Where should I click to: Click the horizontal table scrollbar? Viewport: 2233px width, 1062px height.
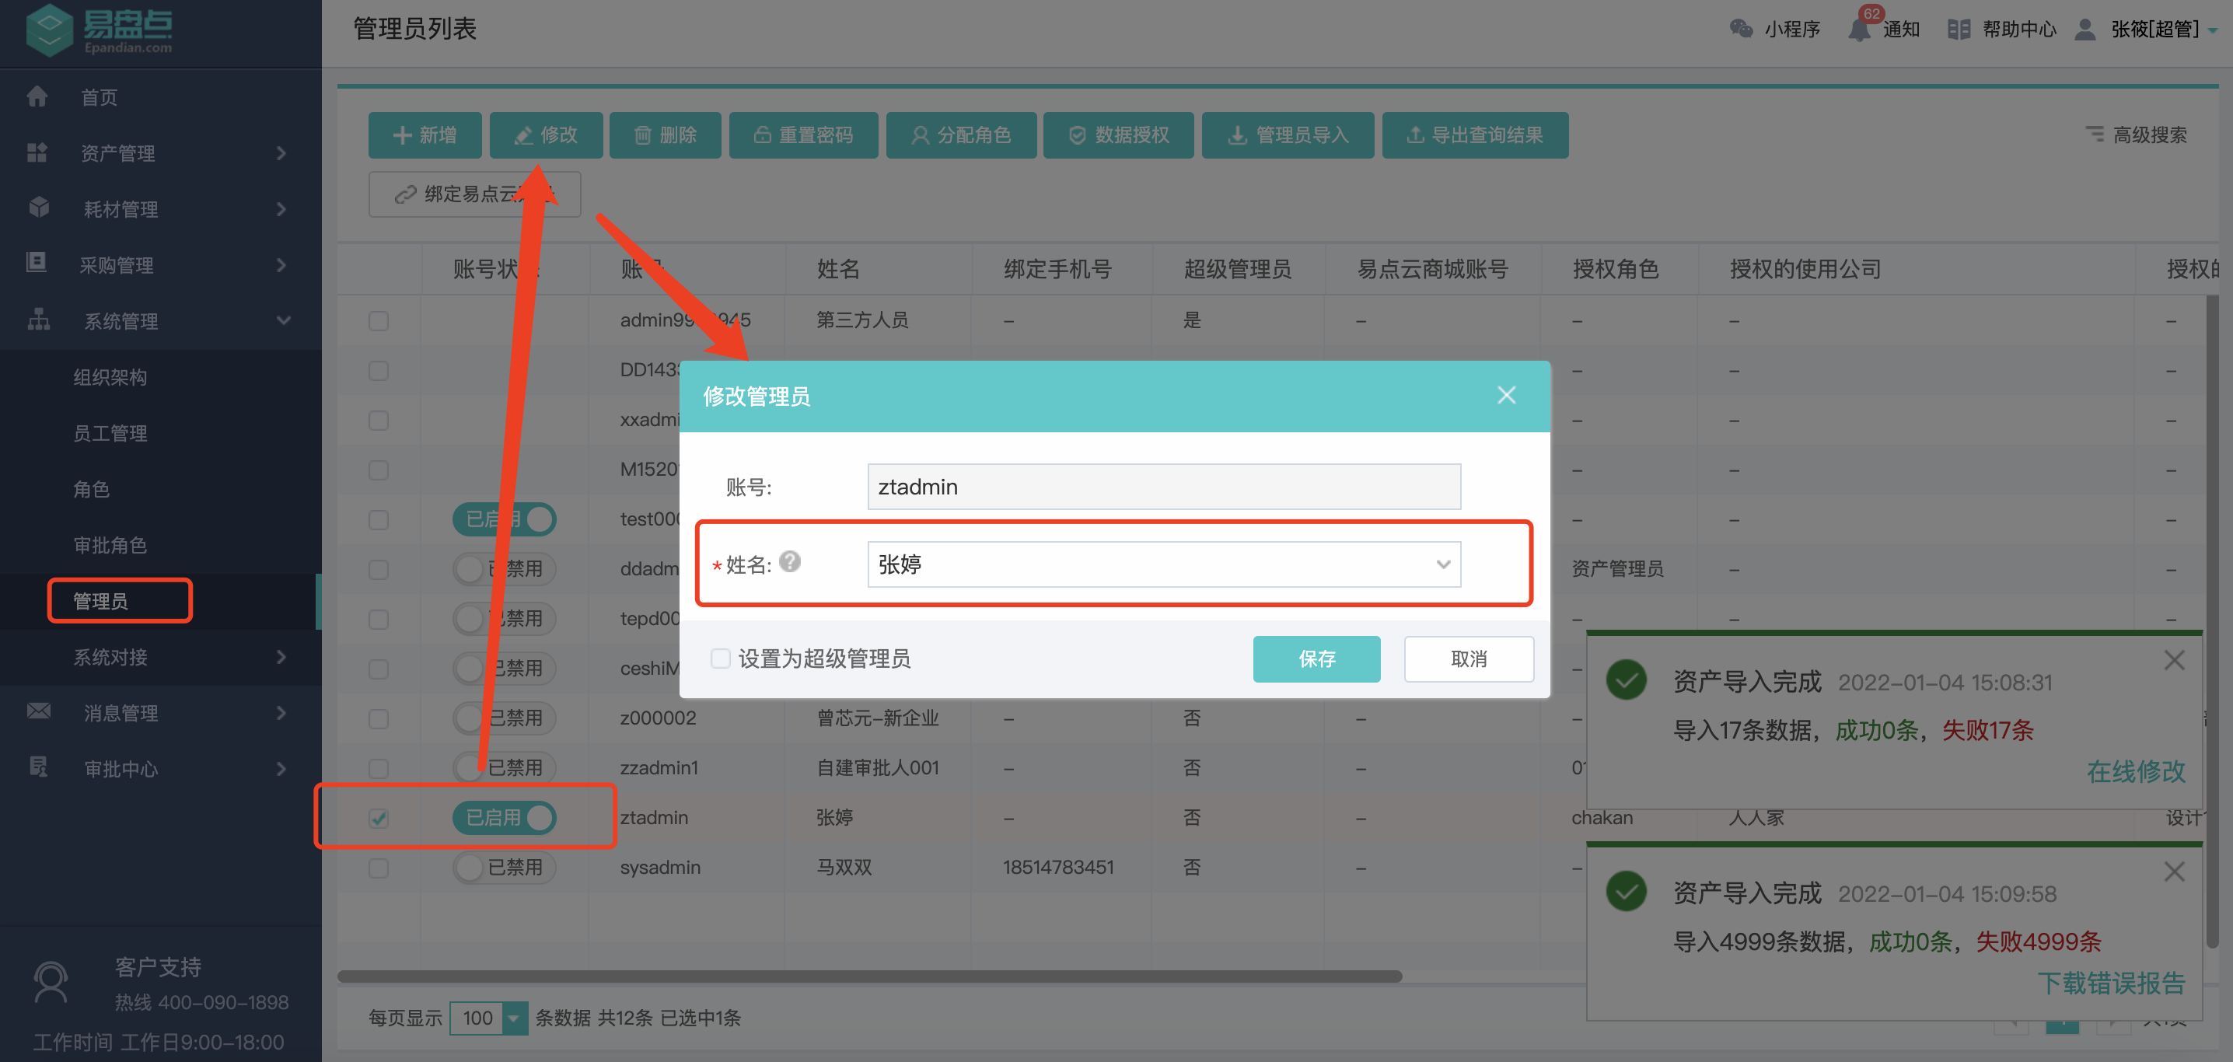868,976
